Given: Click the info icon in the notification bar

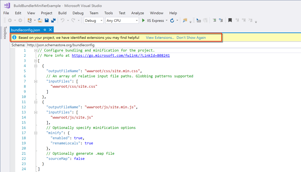Looking at the screenshot, I should pyautogui.click(x=14, y=38).
